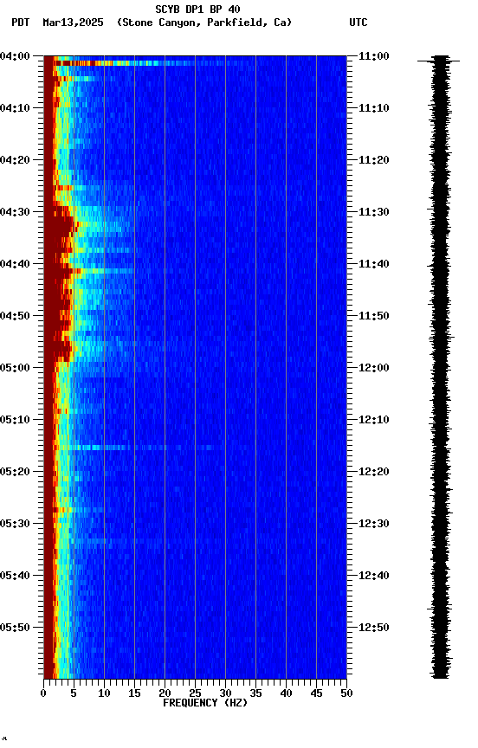The height and width of the screenshot is (748, 478).
Task: Select the location text '(Stone Canyon, Parkfield, Ca)'
Action: coord(204,23)
